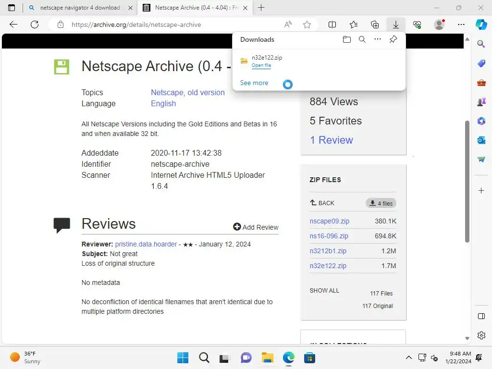Open more options in Downloads panel
The width and height of the screenshot is (492, 369).
378,39
